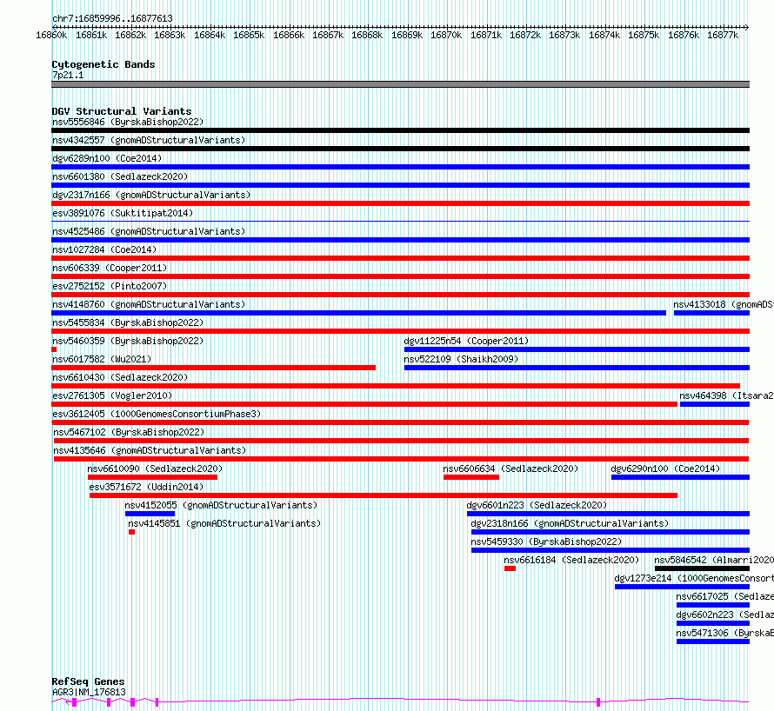Click small red marker under nsv4145851
Screen dimensions: 774x711
pyautogui.click(x=132, y=532)
